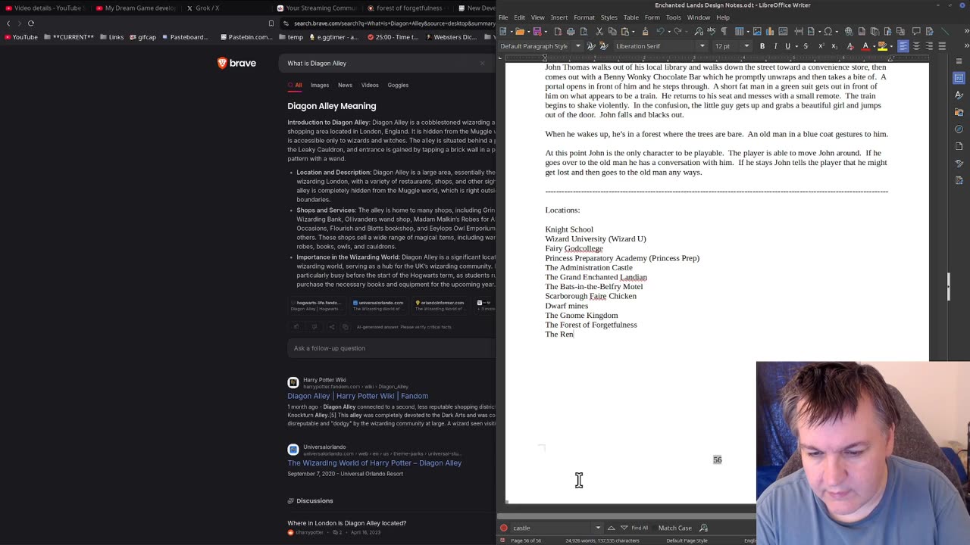The width and height of the screenshot is (970, 545).
Task: Click the bookmark icon in Brave address bar
Action: coord(271,23)
